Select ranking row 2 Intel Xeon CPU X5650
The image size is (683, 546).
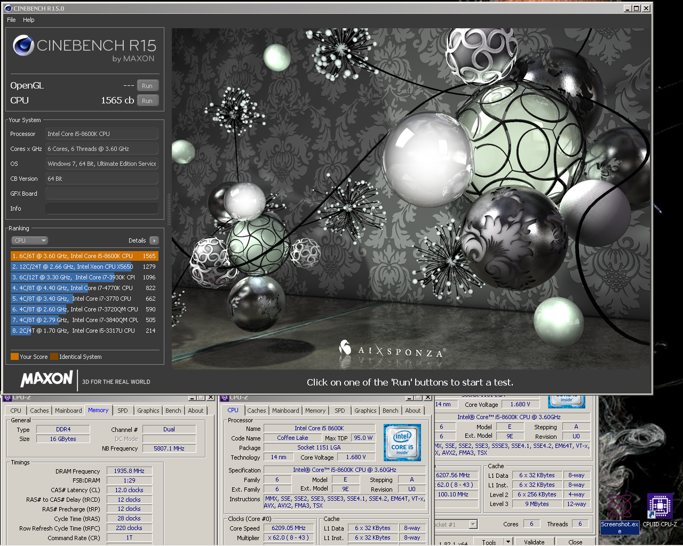click(84, 267)
